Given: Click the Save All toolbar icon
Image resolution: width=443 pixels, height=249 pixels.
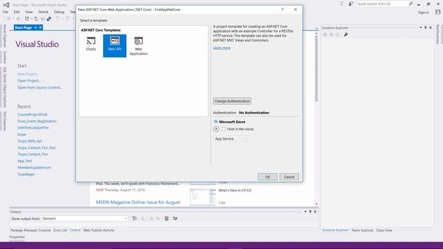Looking at the screenshot, I should point(49,19).
